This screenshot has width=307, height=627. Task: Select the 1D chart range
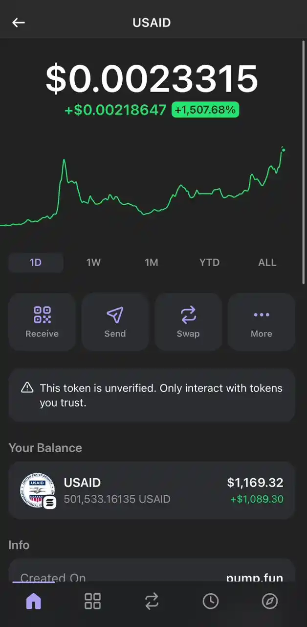coord(36,263)
